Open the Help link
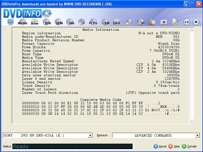The height and width of the screenshot is (152, 203). 177,146
